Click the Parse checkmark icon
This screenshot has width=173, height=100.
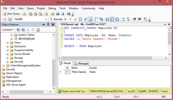tap(75, 19)
